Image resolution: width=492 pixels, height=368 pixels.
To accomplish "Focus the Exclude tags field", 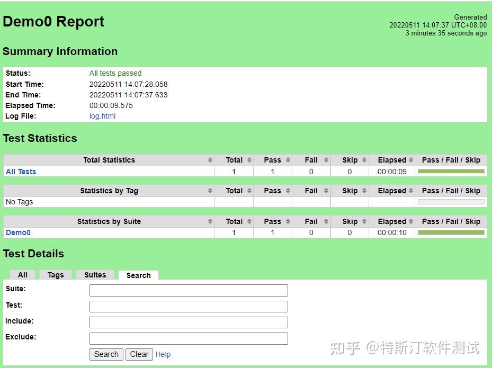I will pyautogui.click(x=189, y=338).
